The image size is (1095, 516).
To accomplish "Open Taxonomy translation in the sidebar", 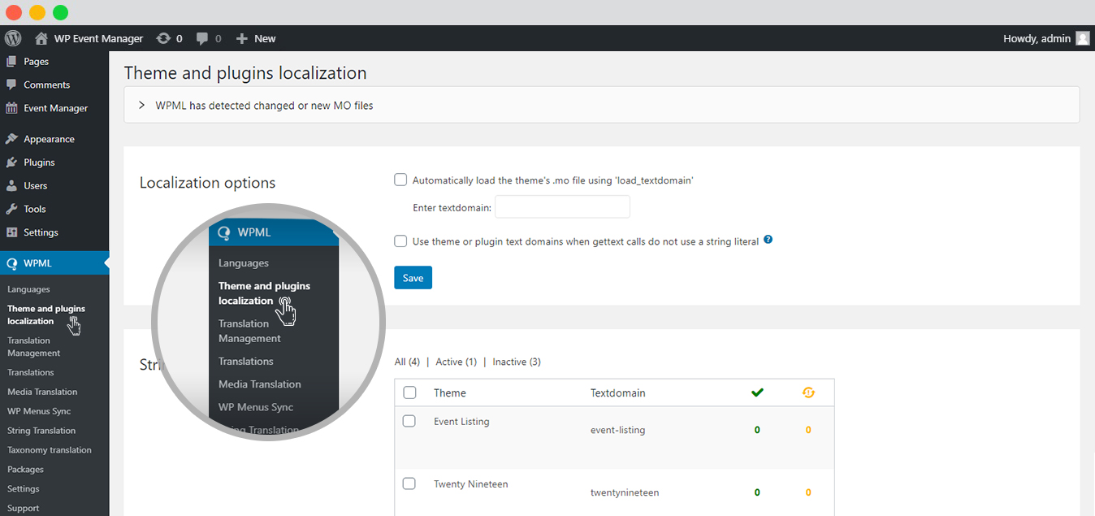I will 50,450.
